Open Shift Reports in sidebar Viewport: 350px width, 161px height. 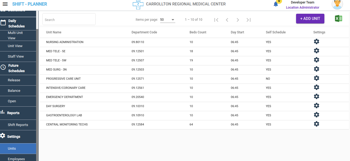(18, 125)
